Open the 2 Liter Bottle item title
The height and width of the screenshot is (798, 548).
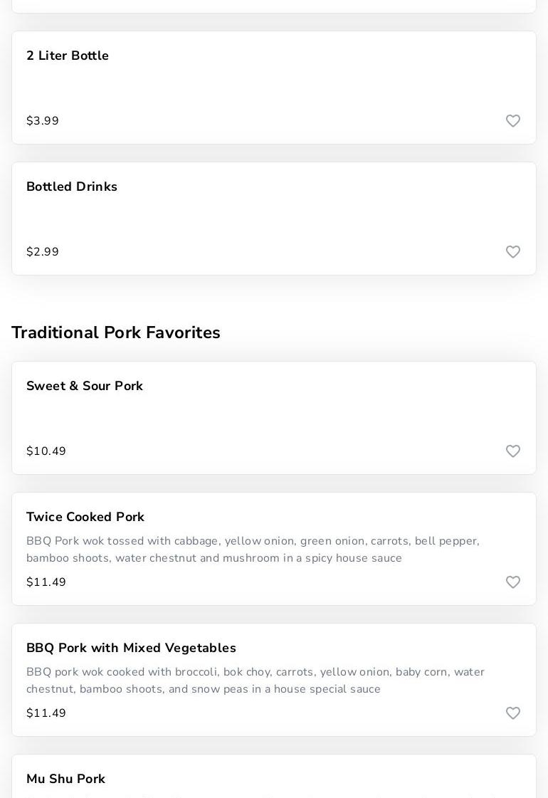[68, 56]
